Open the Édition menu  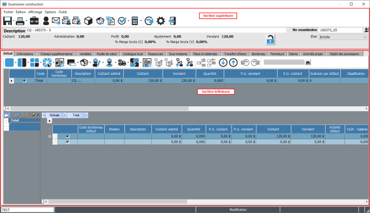pyautogui.click(x=21, y=12)
